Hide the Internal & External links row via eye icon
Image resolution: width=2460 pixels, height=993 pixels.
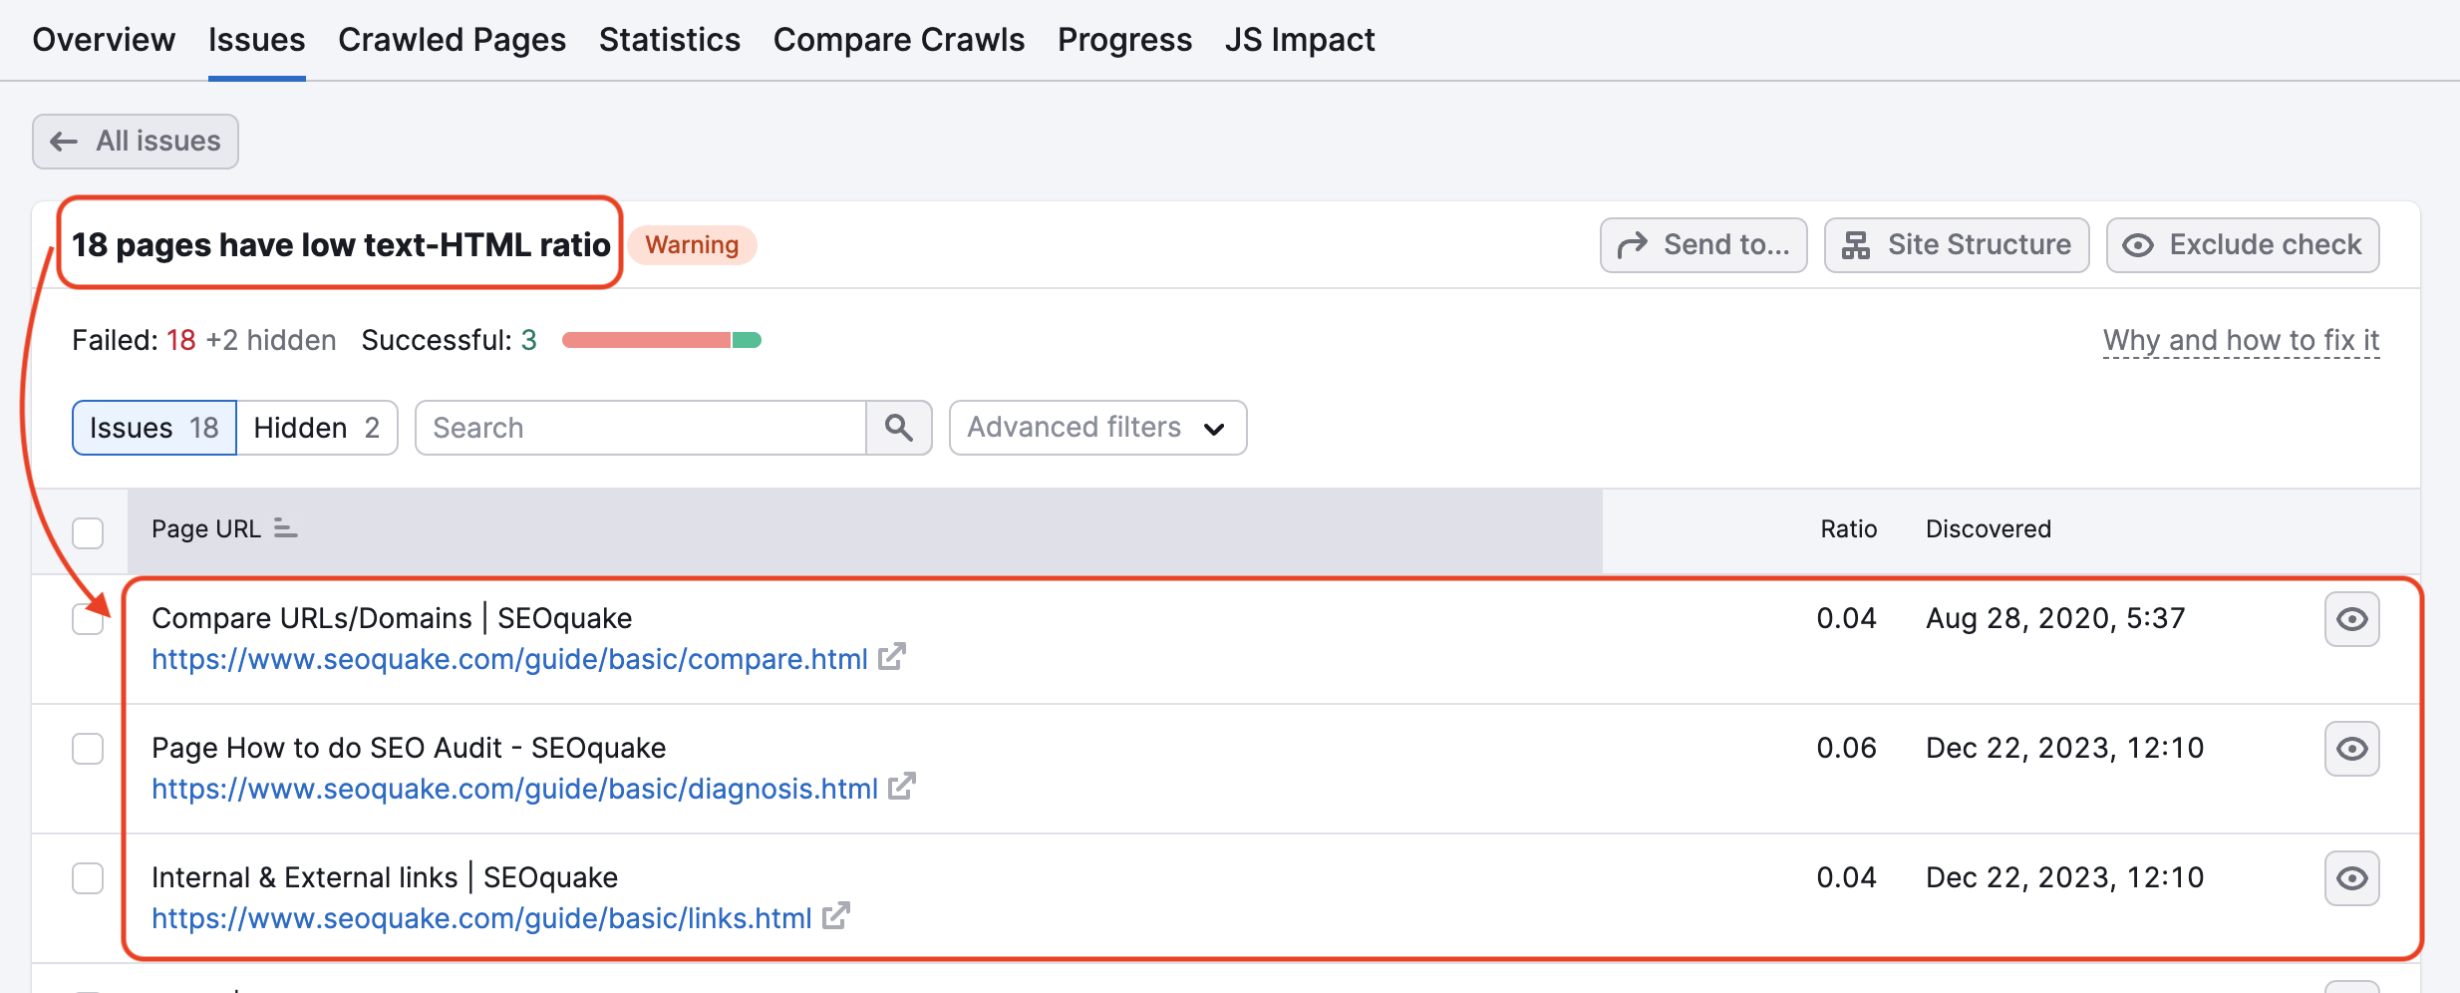[x=2351, y=878]
